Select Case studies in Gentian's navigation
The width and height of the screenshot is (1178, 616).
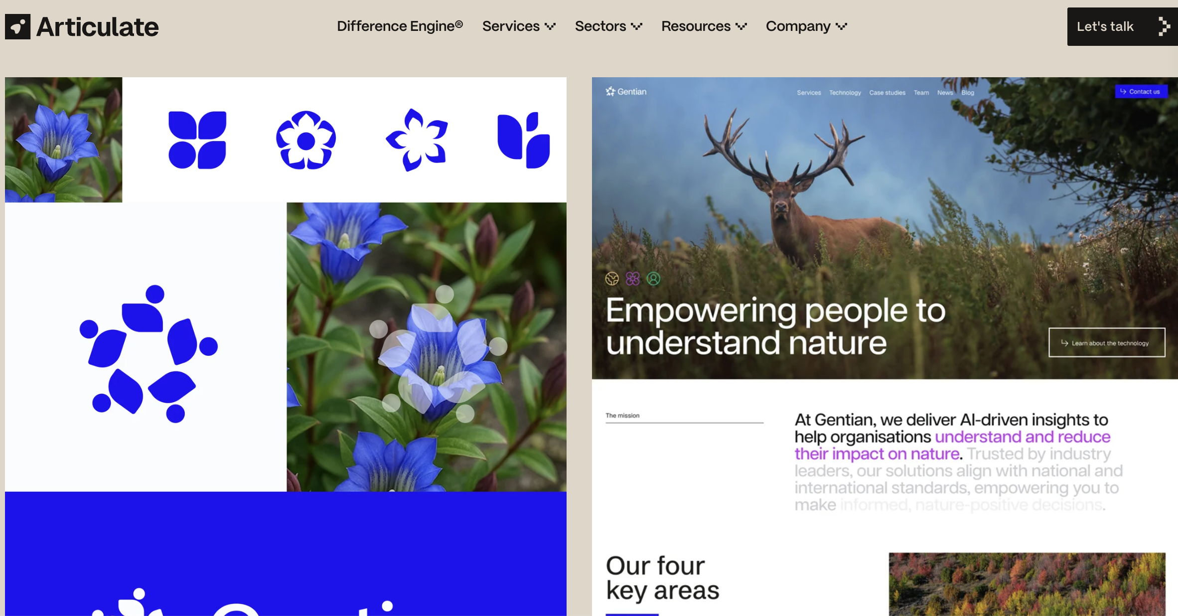coord(887,92)
